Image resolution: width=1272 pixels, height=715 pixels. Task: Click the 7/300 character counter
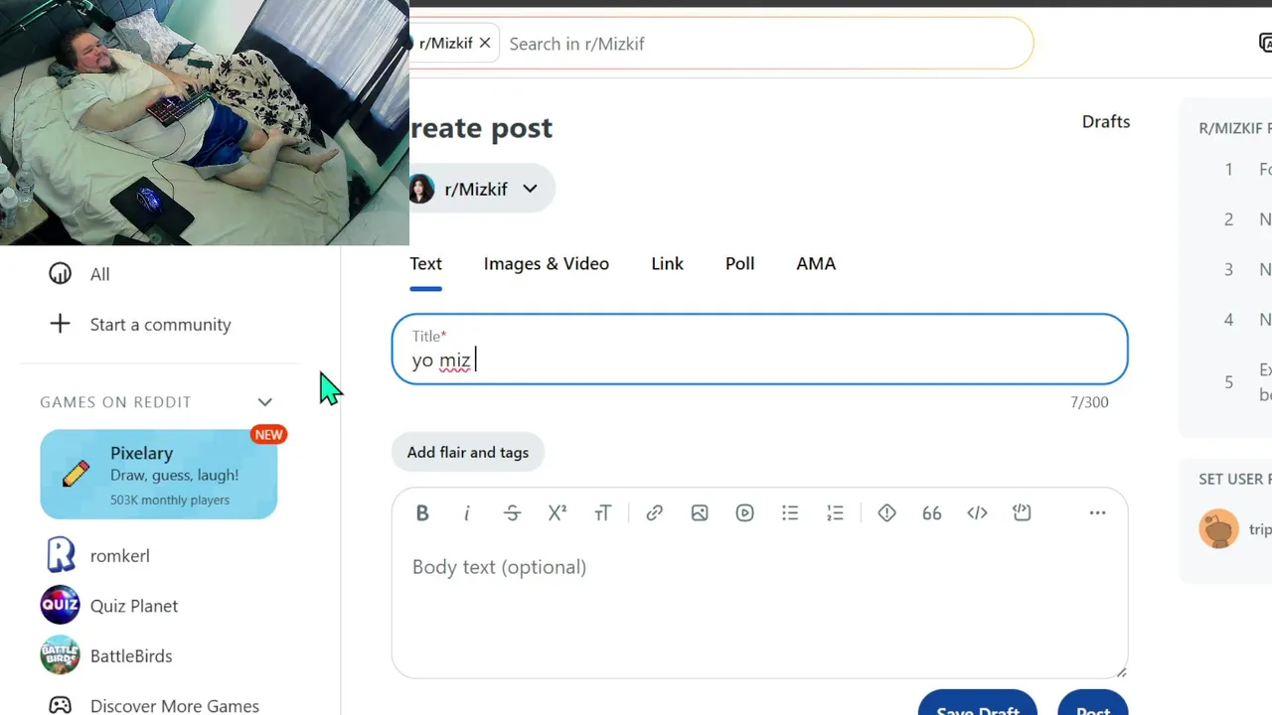point(1089,402)
